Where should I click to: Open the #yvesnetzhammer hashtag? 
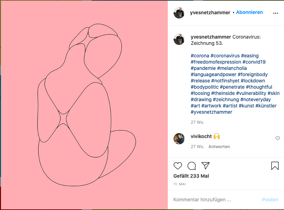(x=211, y=112)
